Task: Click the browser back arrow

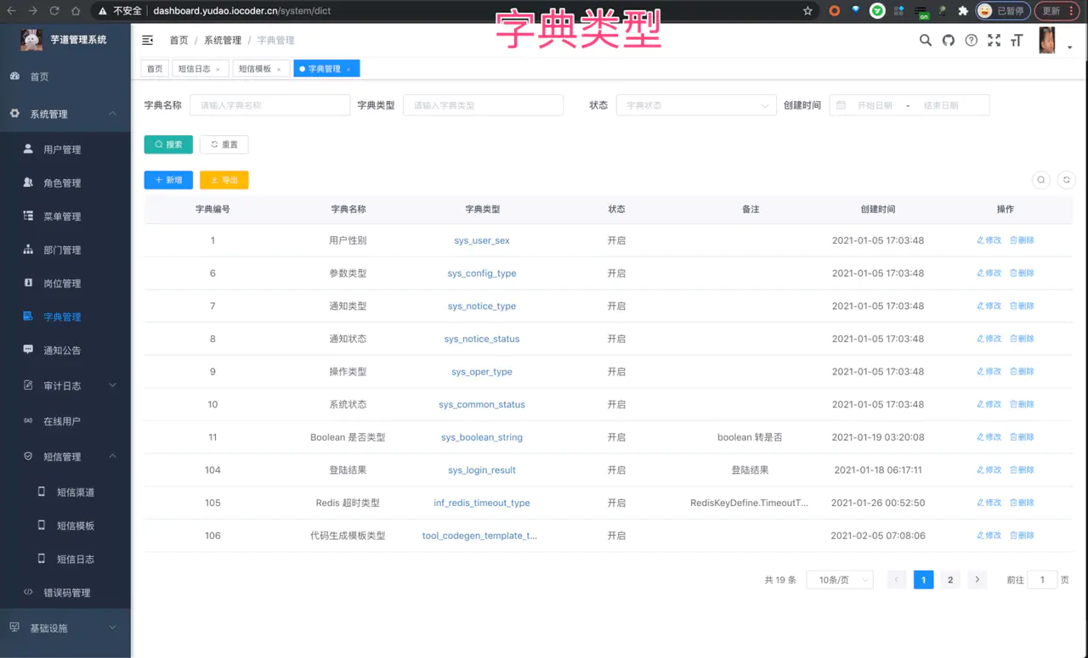Action: 11,11
